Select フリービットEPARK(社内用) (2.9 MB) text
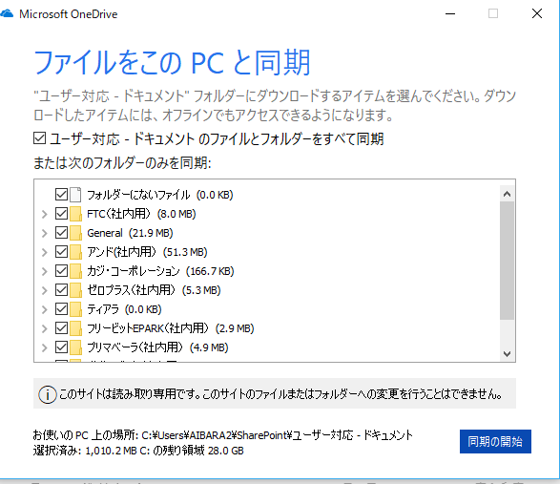 pos(171,328)
